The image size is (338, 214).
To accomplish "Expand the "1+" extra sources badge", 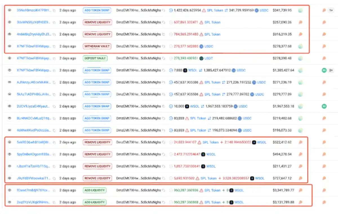I will point(331,10).
